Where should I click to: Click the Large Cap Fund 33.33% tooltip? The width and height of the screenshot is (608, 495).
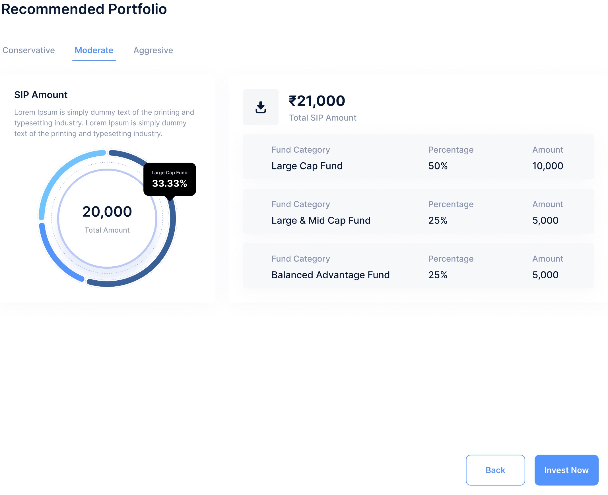(170, 179)
